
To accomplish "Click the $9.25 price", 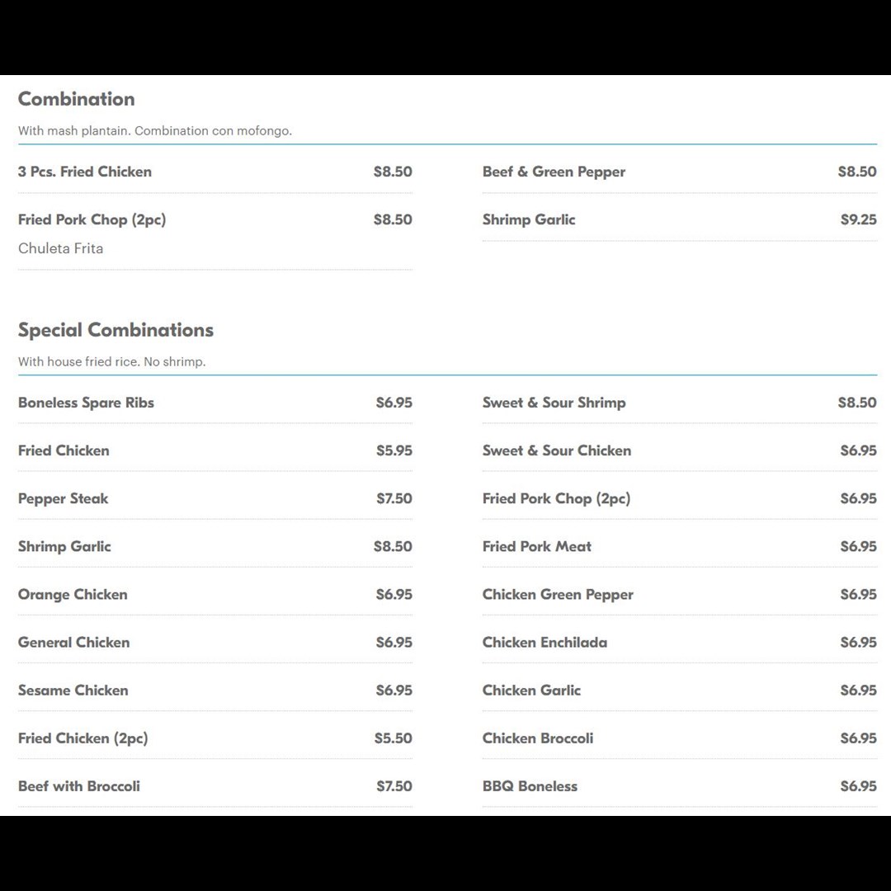I will click(859, 219).
